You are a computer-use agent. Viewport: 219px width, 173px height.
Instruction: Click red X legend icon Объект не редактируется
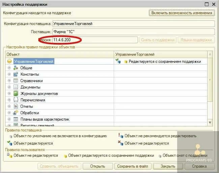[x=120, y=143]
